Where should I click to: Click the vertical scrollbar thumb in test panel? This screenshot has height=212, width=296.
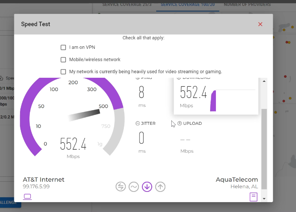[x=264, y=149]
